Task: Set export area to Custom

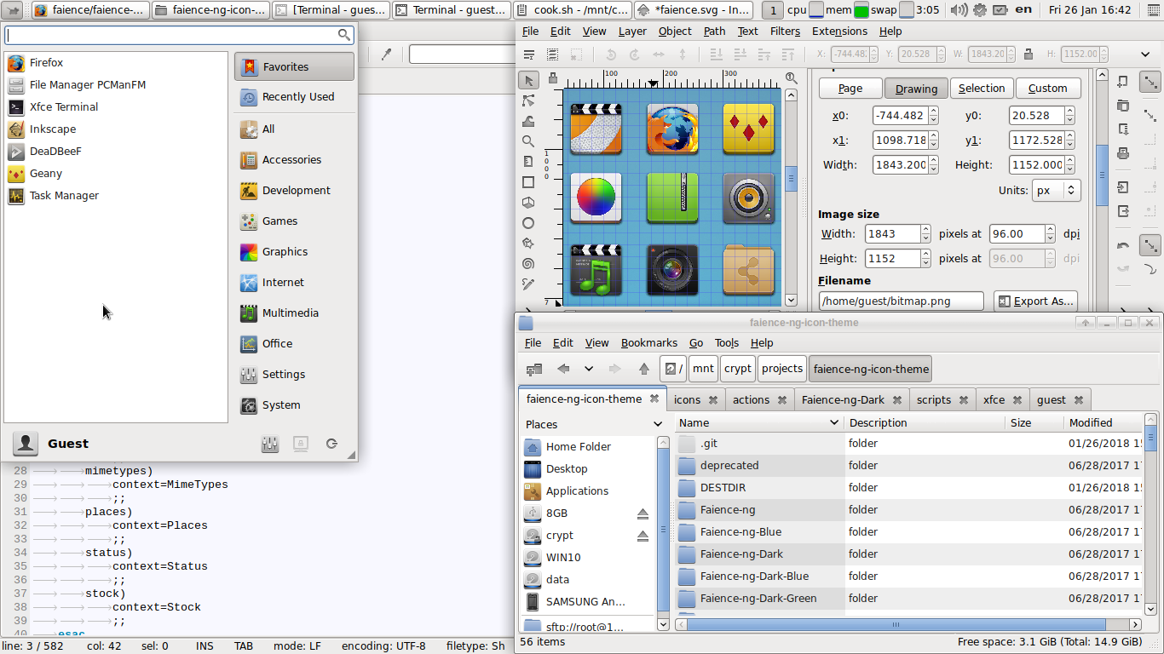Action: 1047,89
